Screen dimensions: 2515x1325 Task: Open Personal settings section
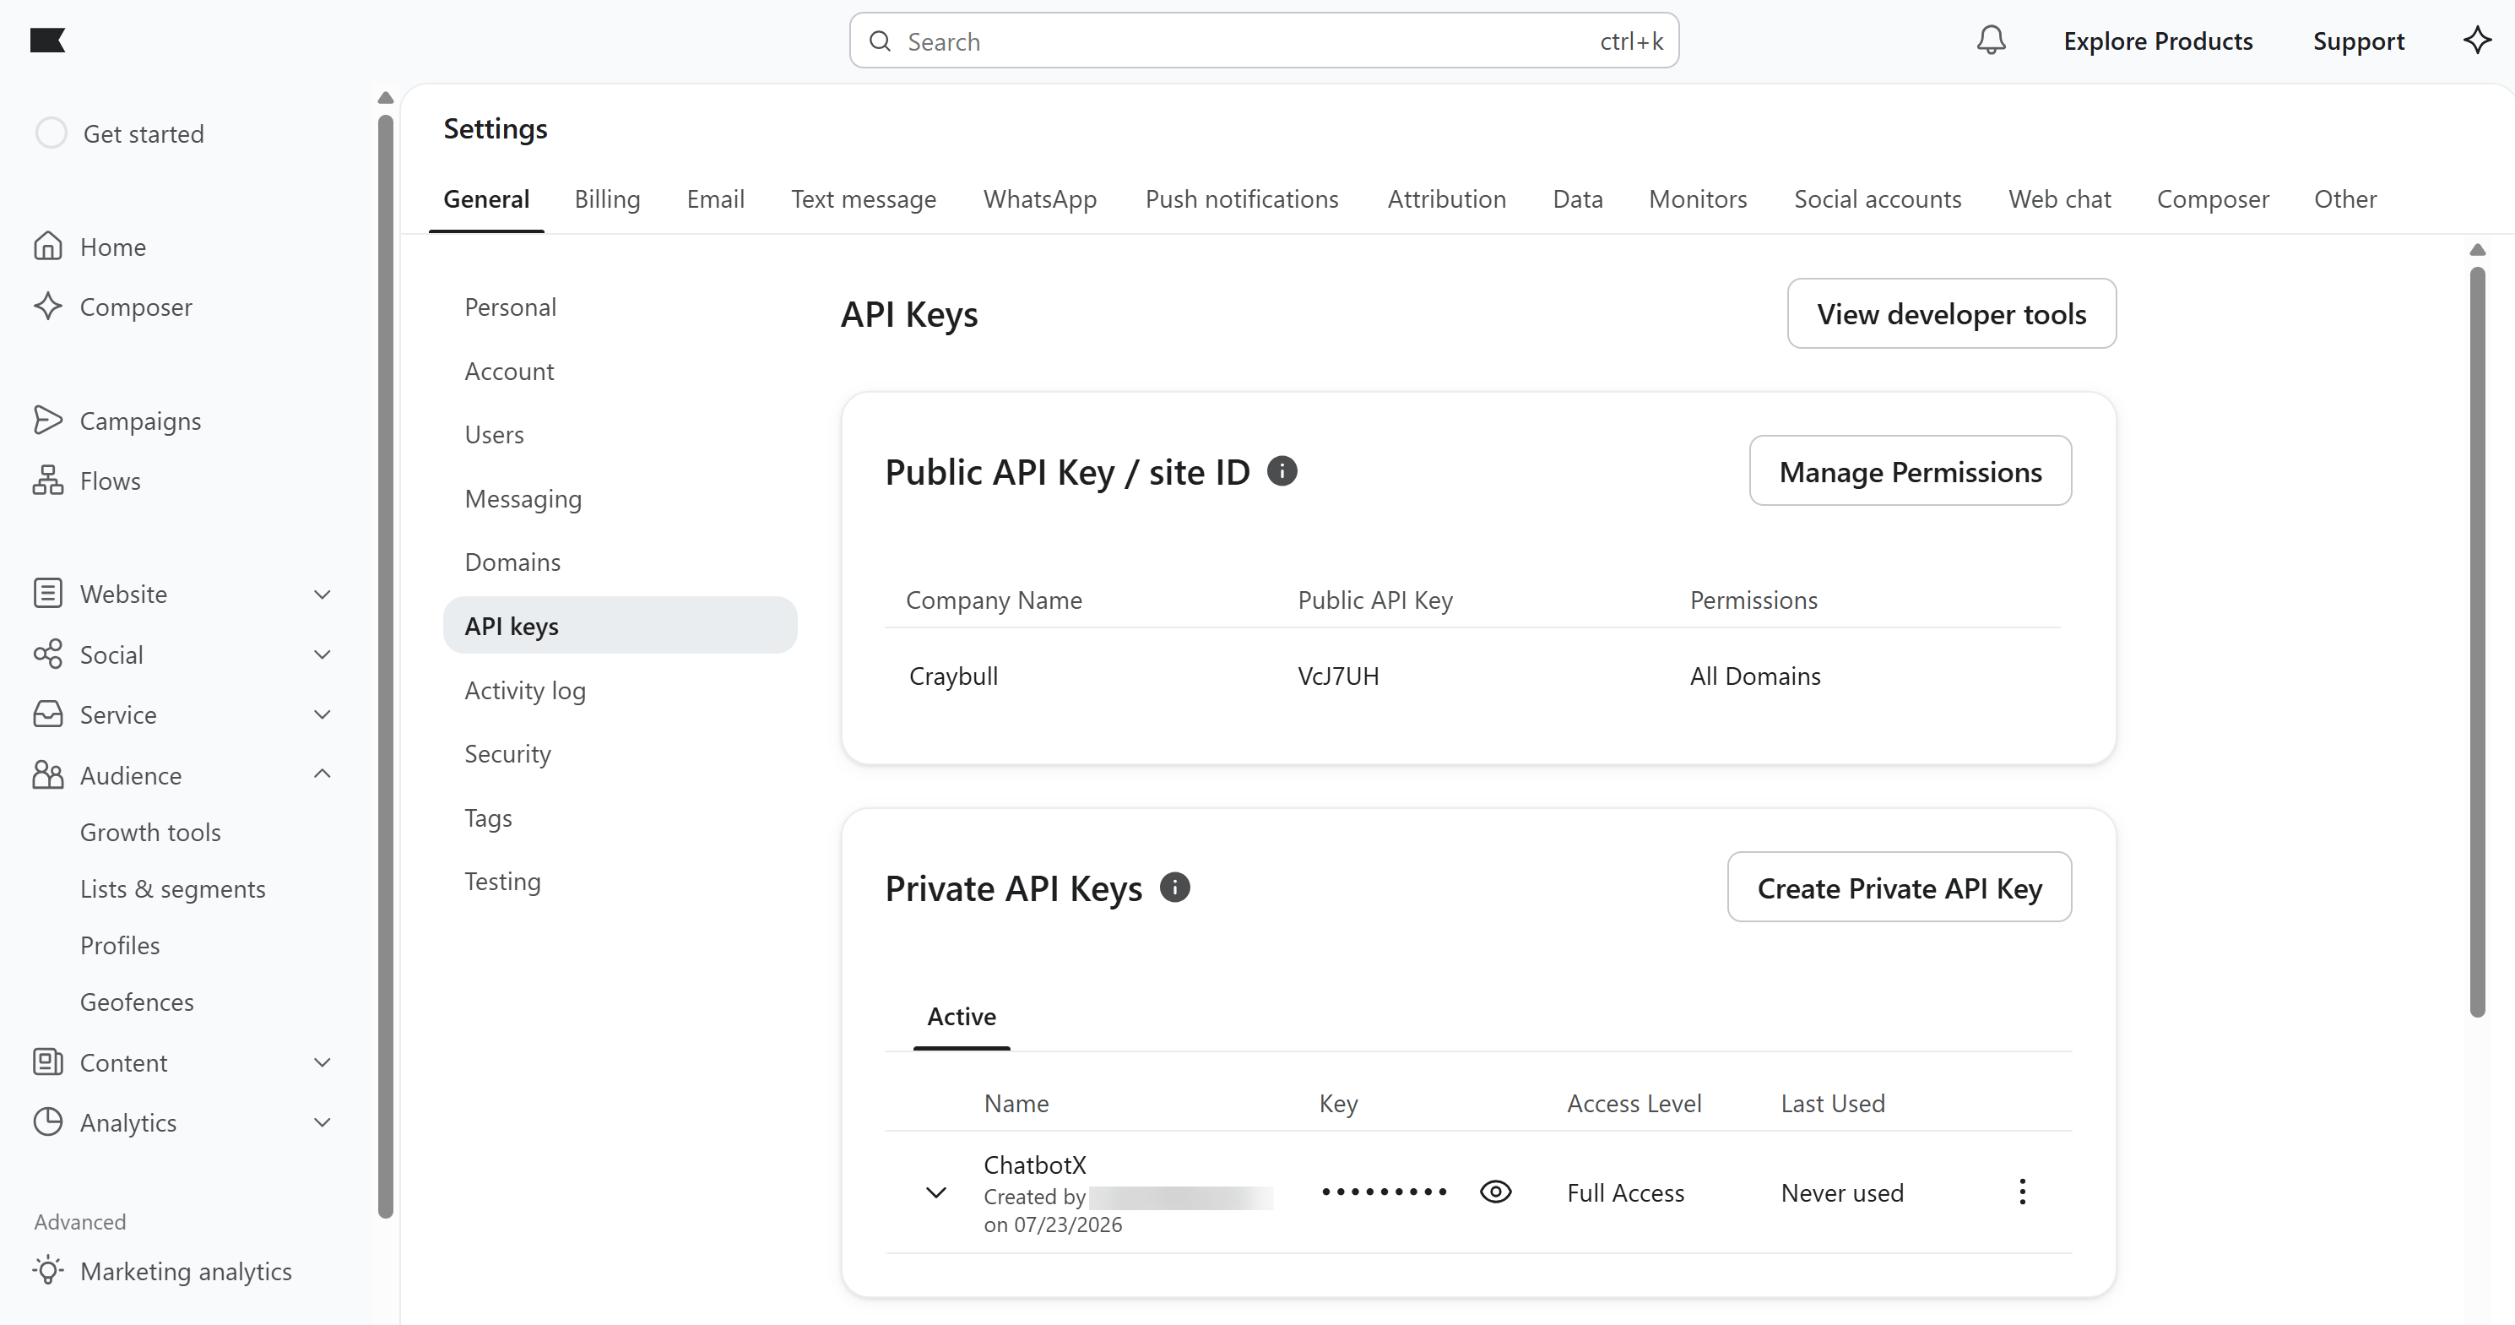pos(511,307)
